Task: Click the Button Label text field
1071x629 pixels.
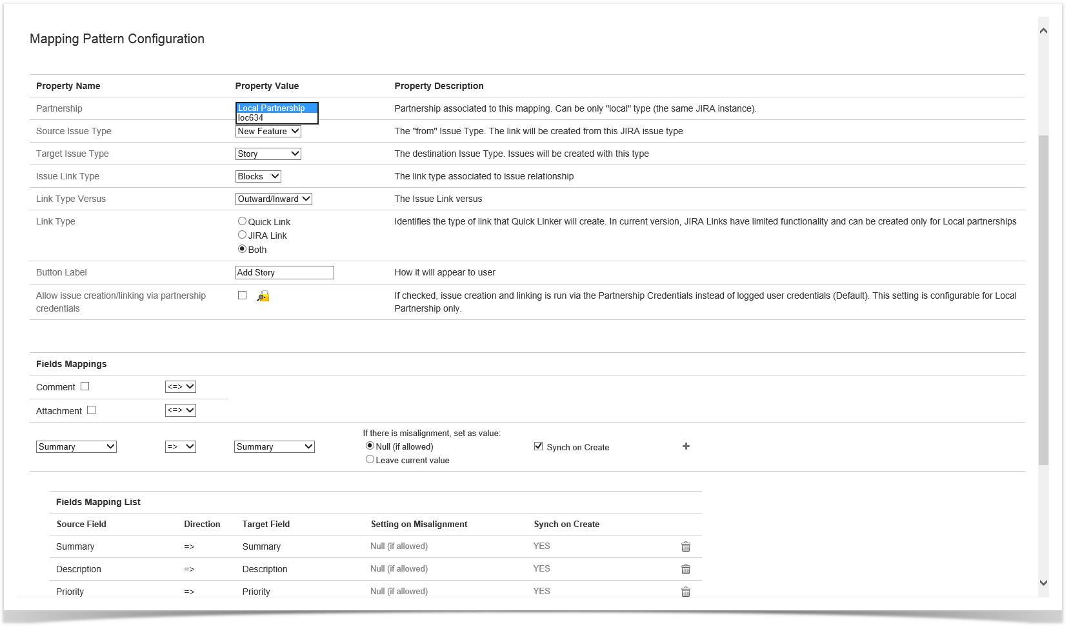Action: [285, 273]
